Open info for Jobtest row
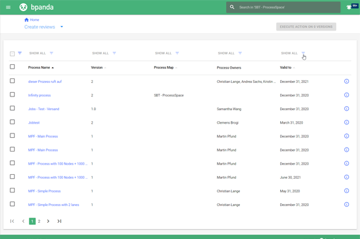Viewport: 360px width, 239px height. 346,122
